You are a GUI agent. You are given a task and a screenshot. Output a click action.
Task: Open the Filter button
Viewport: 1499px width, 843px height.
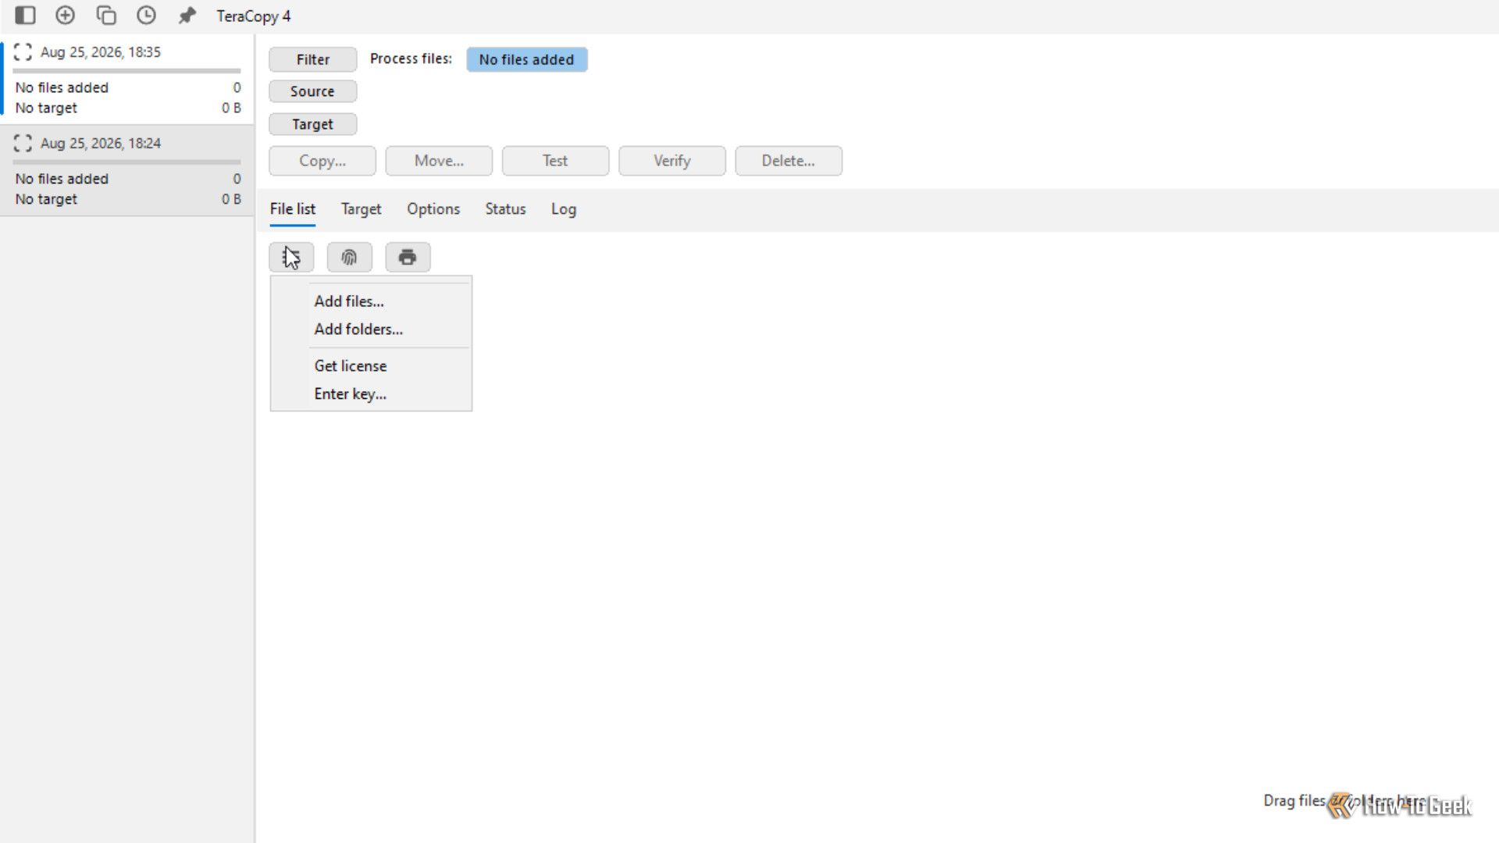tap(313, 59)
